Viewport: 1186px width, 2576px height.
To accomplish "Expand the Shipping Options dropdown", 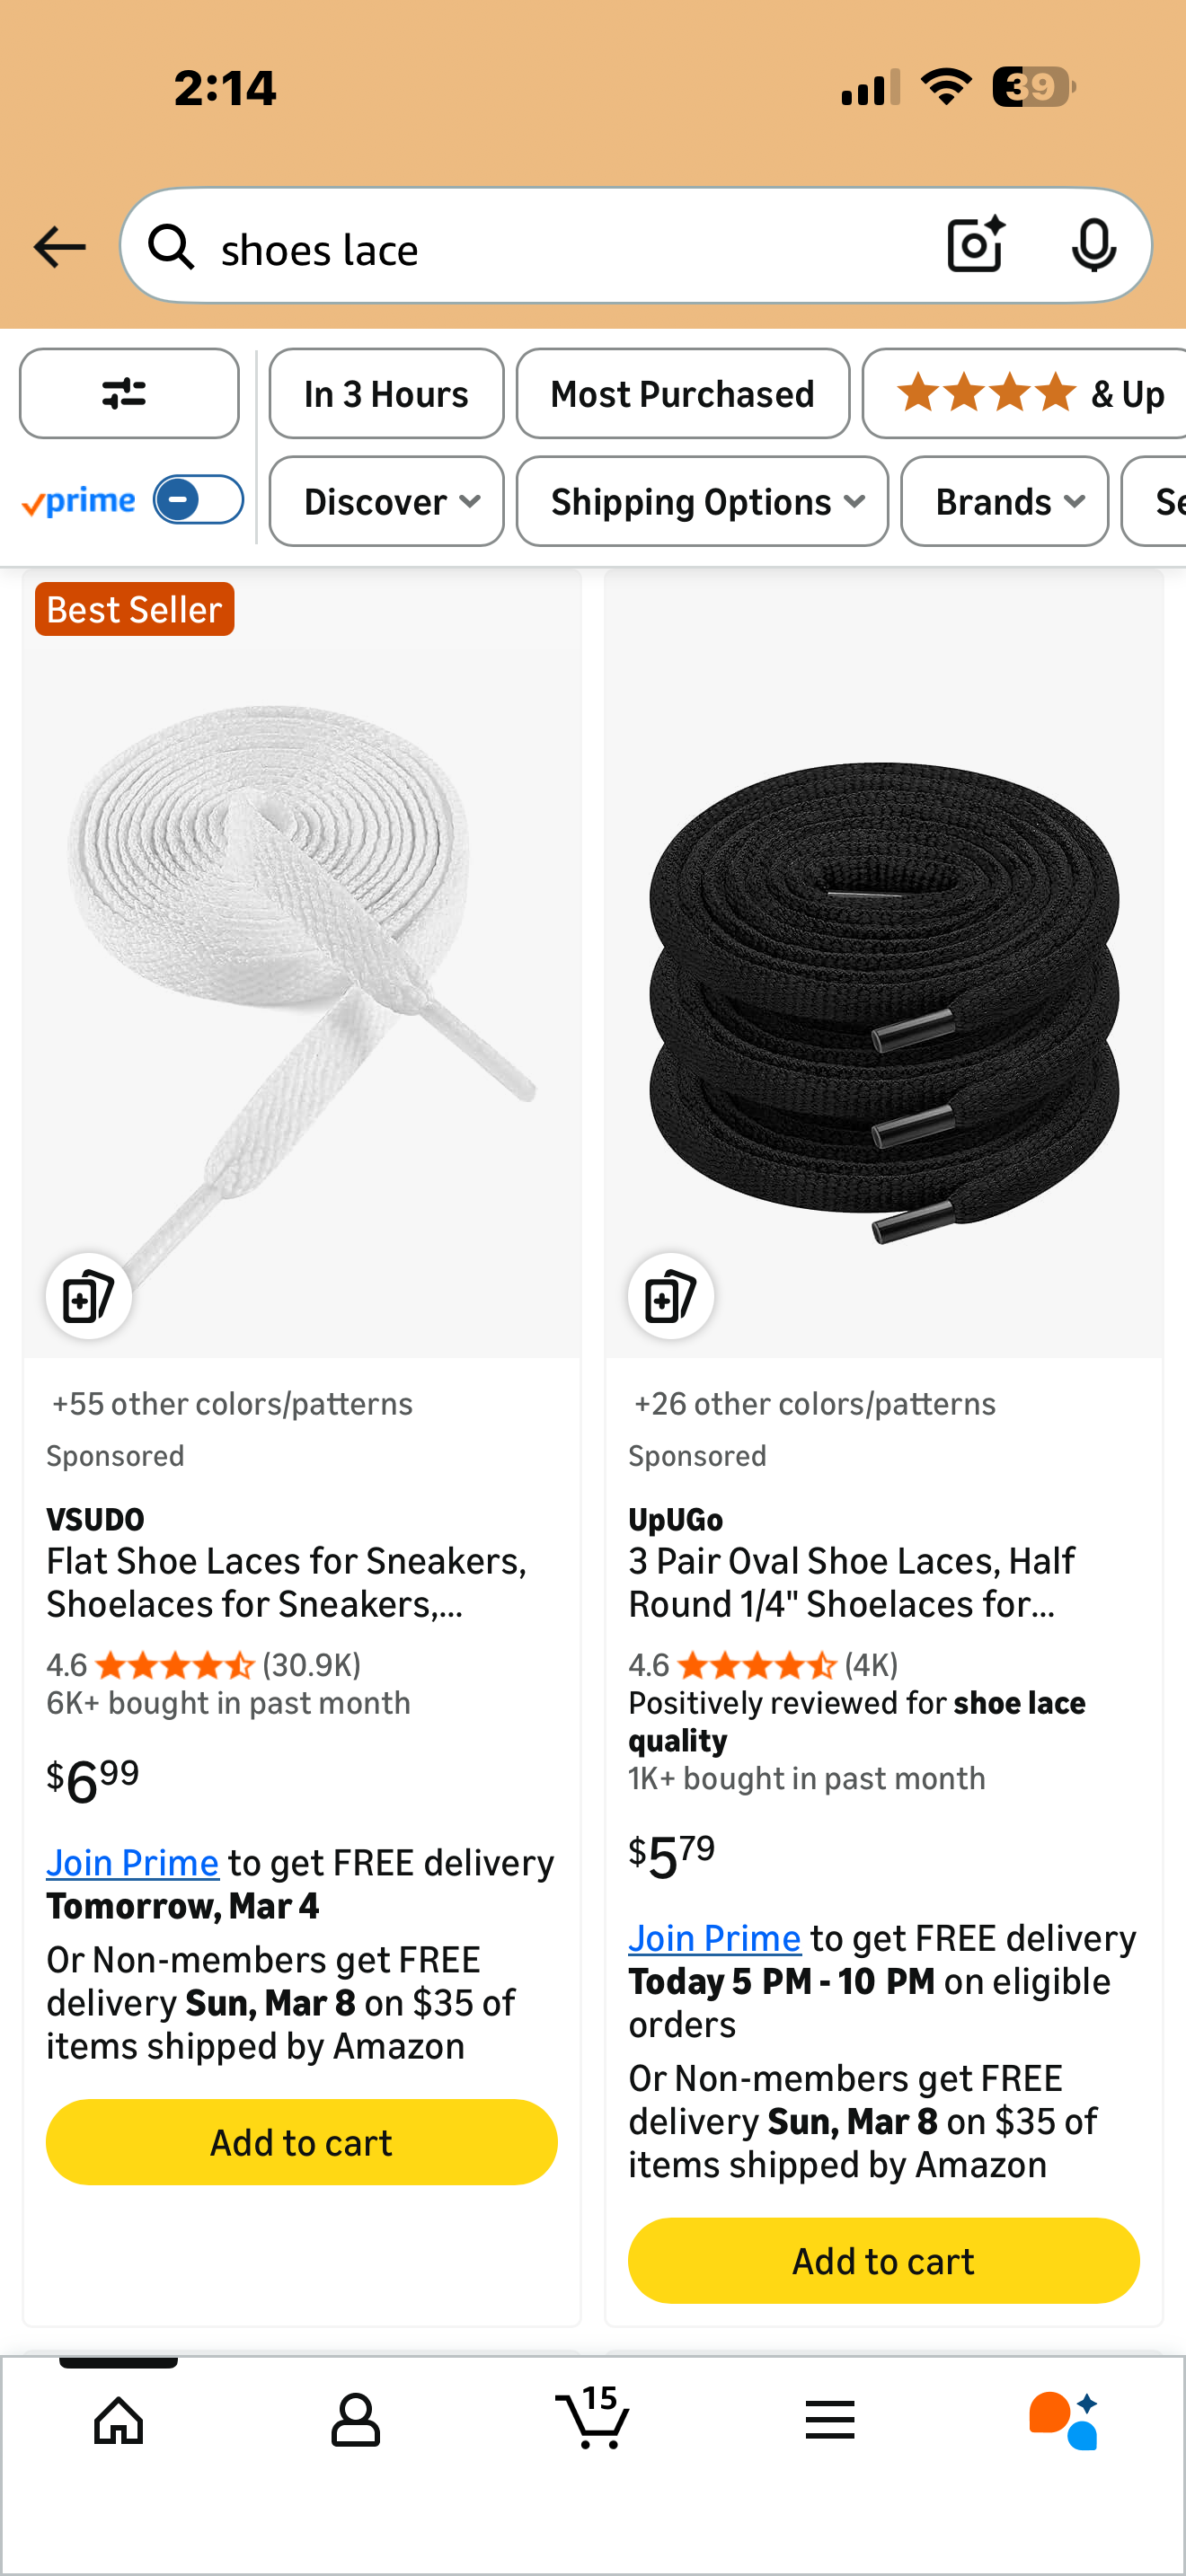I will click(x=702, y=502).
